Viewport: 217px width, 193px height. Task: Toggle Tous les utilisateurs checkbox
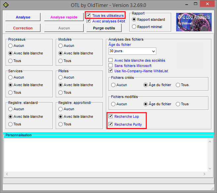[x=88, y=16]
